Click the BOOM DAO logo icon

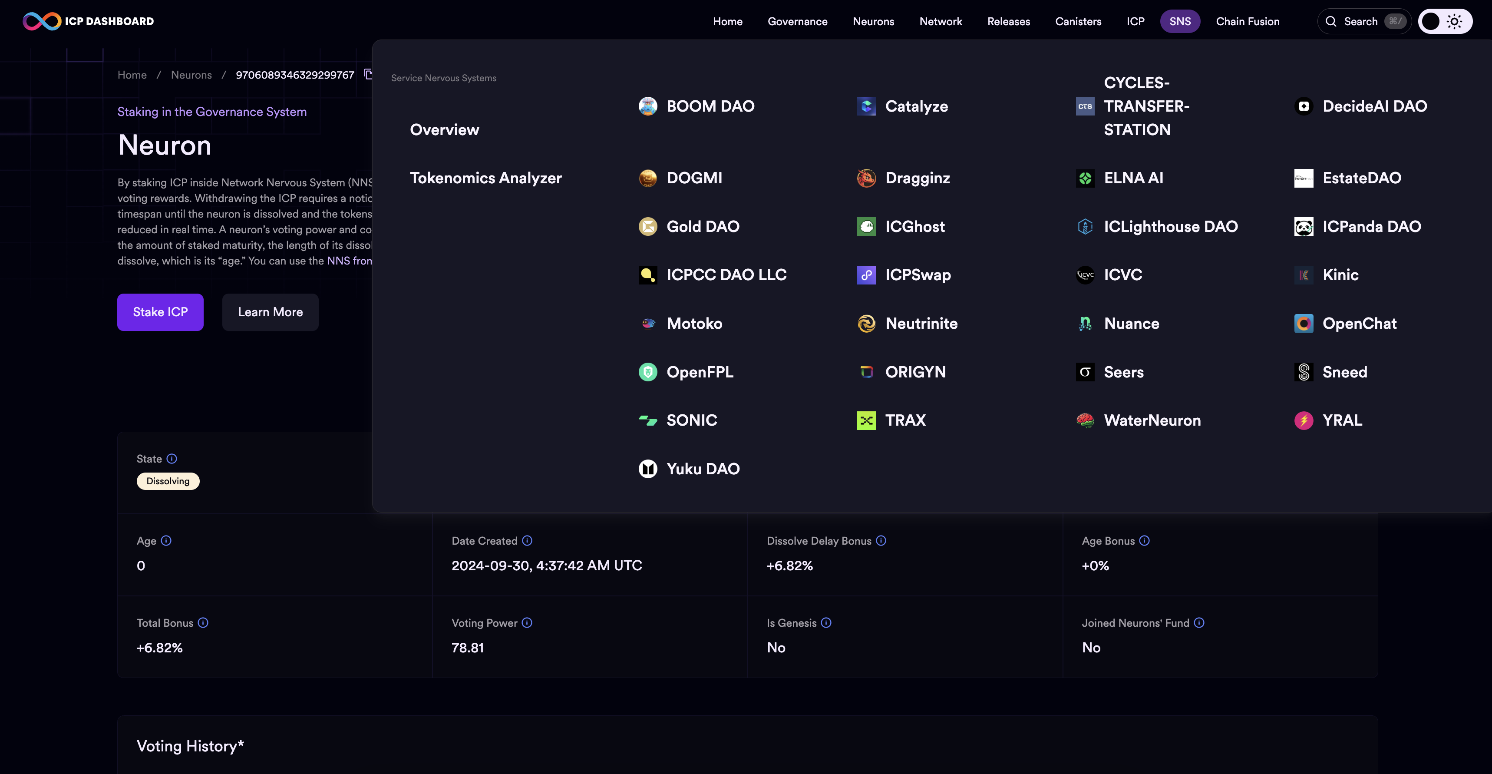pyautogui.click(x=647, y=106)
